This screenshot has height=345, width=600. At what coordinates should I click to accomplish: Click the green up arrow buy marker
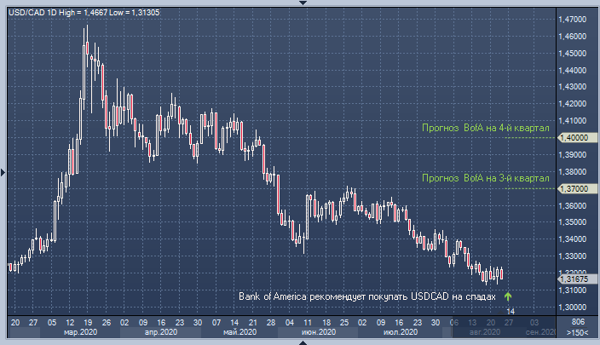click(508, 296)
